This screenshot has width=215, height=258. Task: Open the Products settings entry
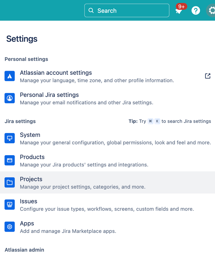tap(107, 160)
